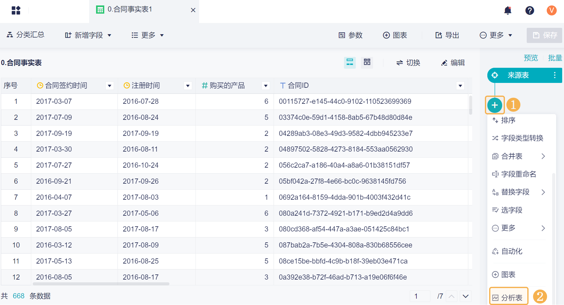Open the 批量 batch link
The image size is (564, 305).
tap(555, 58)
